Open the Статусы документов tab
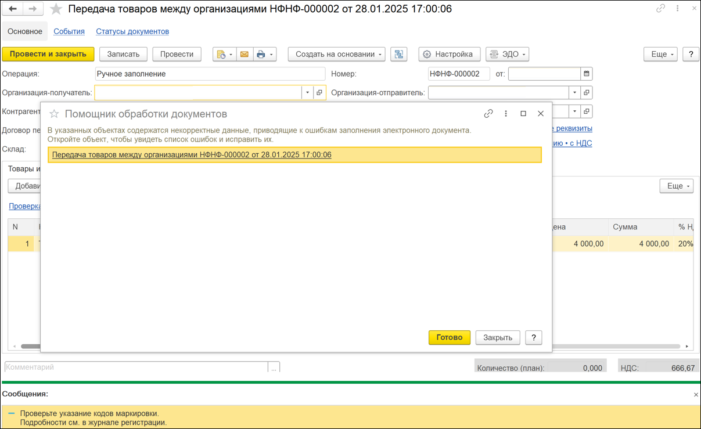Viewport: 701px width, 429px height. pyautogui.click(x=132, y=31)
